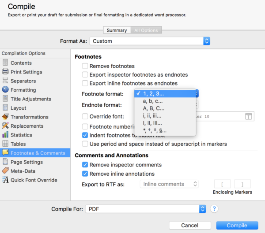Image resolution: width=265 pixels, height=233 pixels.
Task: Open the Quick Font Override icon
Action: click(x=5, y=180)
